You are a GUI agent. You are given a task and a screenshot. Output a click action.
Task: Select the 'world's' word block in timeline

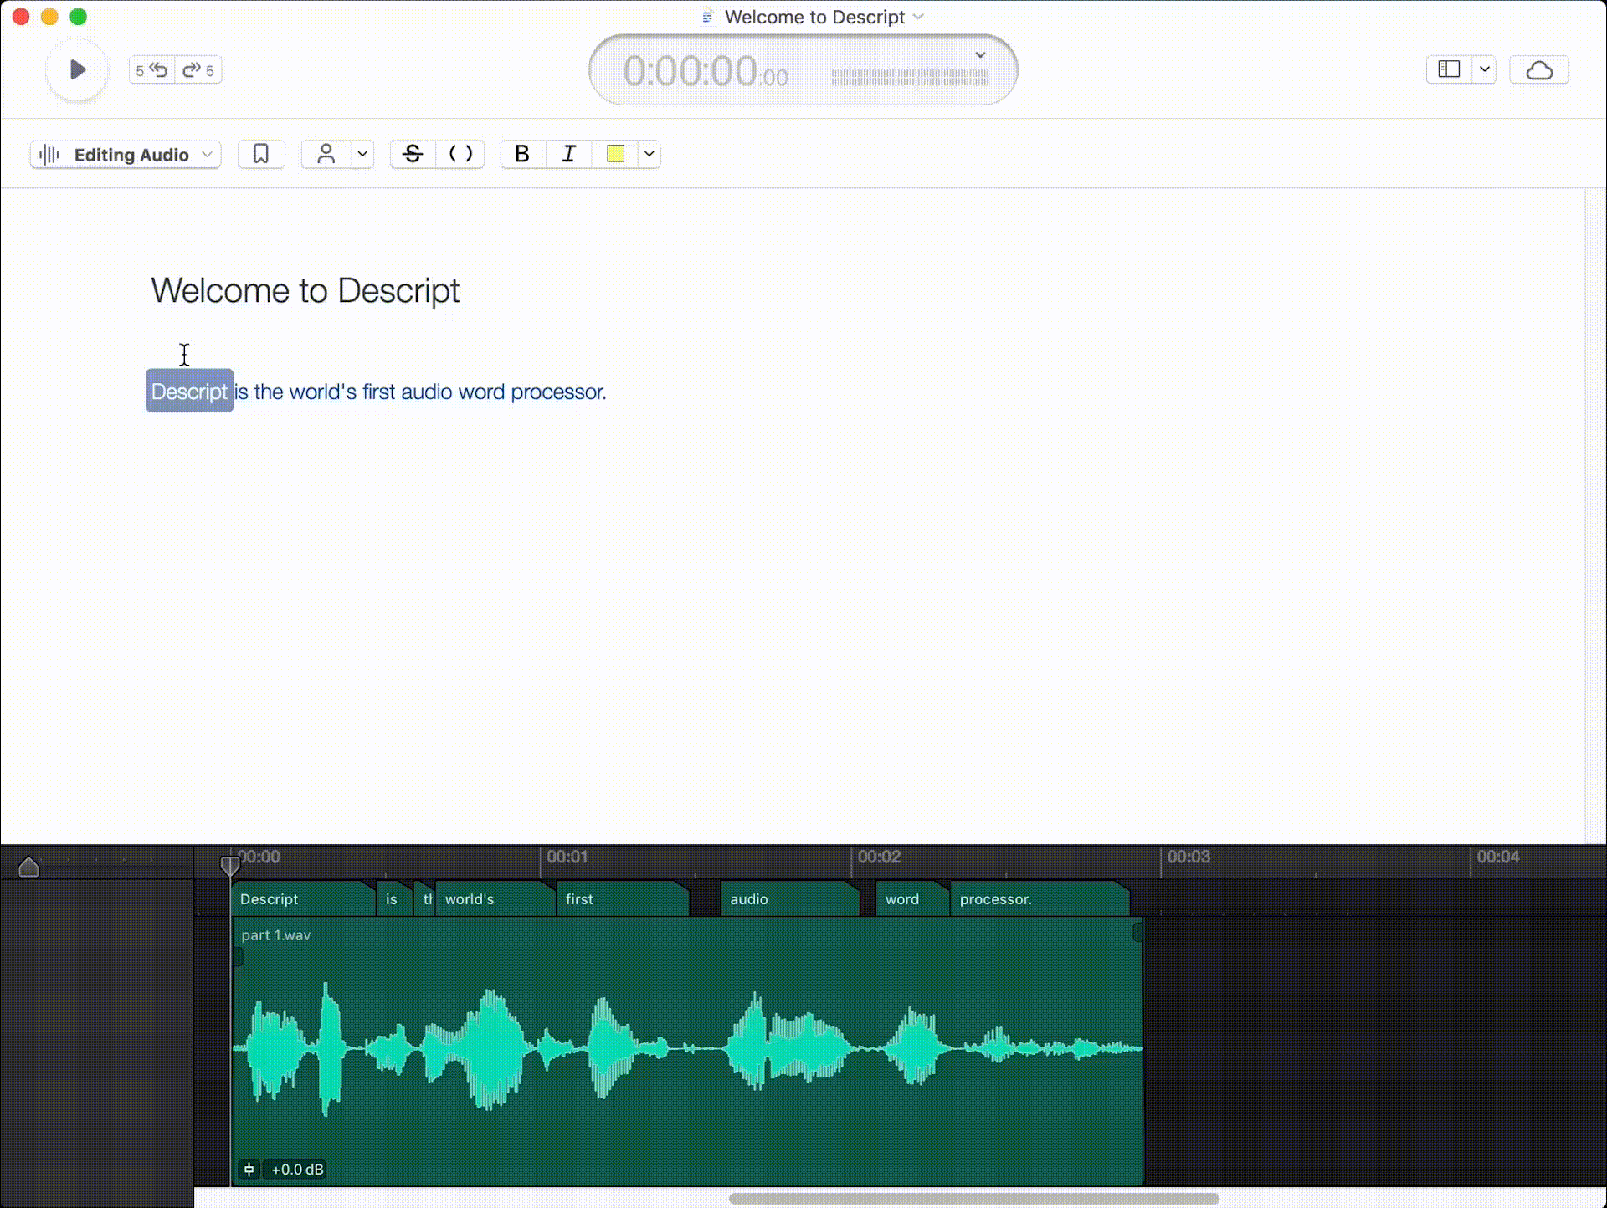coord(494,899)
